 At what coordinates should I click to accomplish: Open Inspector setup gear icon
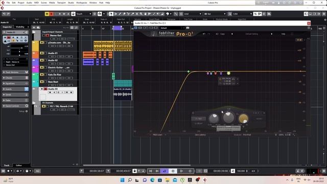27,111
